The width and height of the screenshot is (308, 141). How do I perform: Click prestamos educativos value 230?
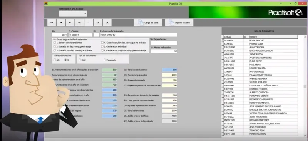110,106
